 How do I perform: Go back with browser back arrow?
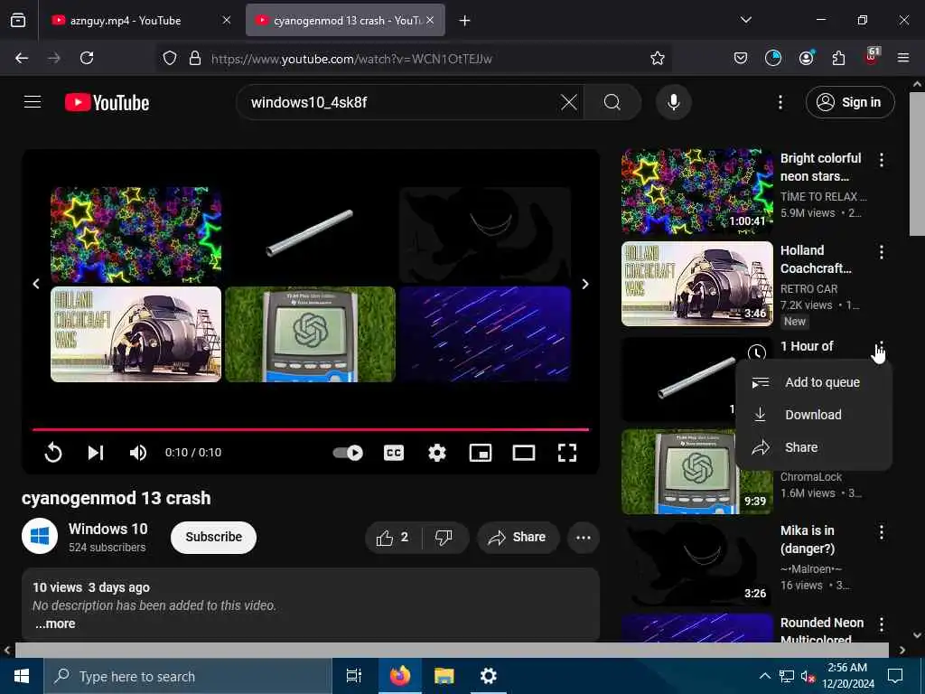click(x=22, y=58)
